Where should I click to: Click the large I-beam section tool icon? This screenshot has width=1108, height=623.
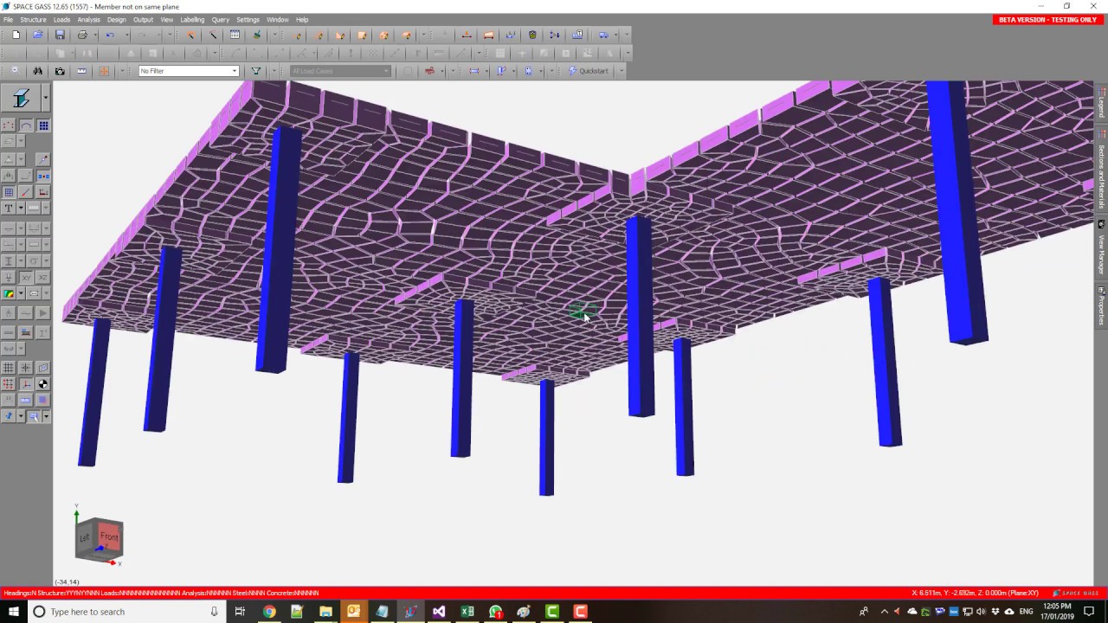pyautogui.click(x=21, y=99)
